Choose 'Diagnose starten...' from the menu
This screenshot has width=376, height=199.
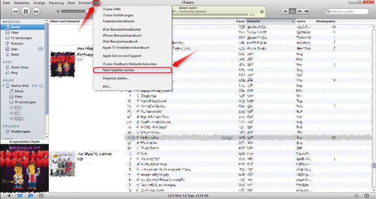[116, 78]
